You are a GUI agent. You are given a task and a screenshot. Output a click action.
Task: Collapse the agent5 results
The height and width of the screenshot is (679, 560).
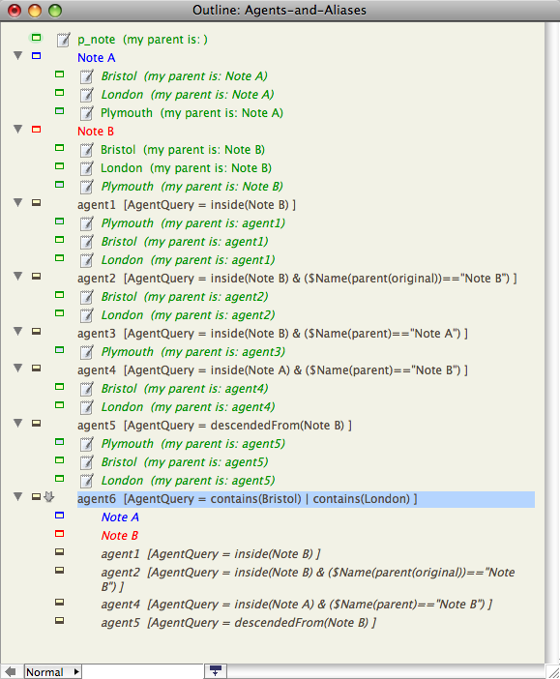click(x=17, y=423)
